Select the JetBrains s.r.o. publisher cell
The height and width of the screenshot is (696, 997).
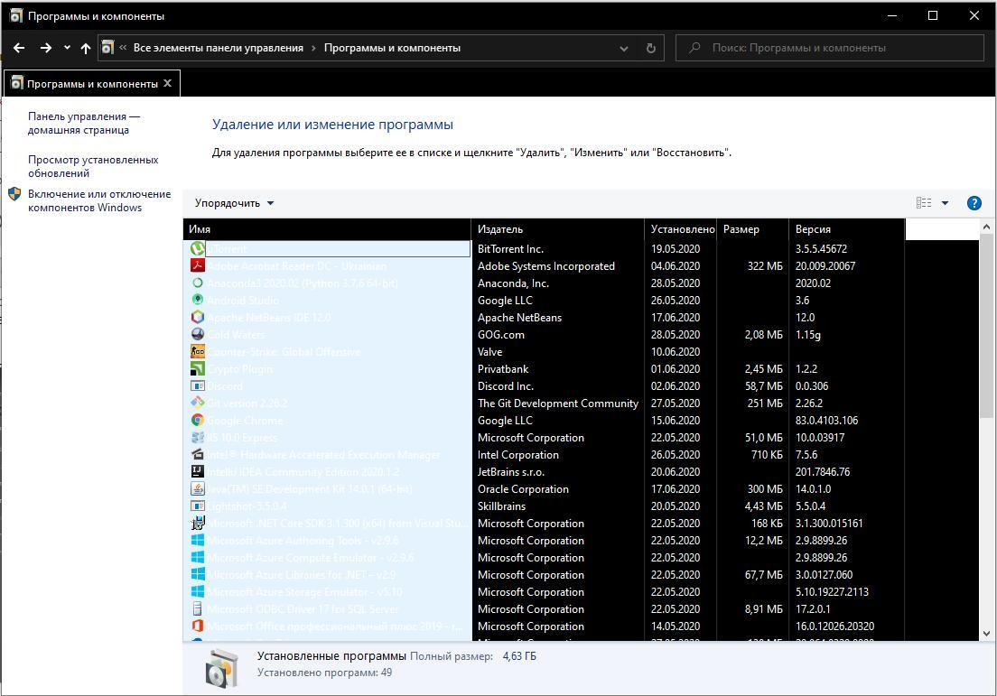(x=511, y=471)
